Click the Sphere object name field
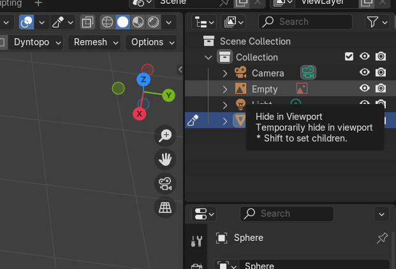 (x=314, y=265)
